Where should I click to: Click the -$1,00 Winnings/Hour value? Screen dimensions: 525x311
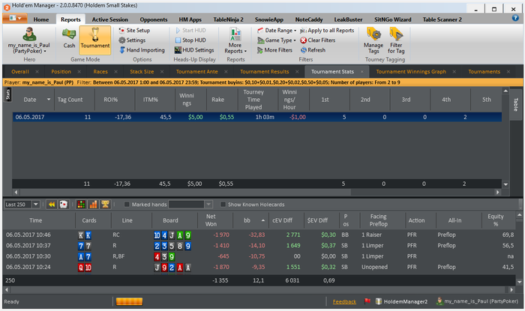(x=298, y=117)
